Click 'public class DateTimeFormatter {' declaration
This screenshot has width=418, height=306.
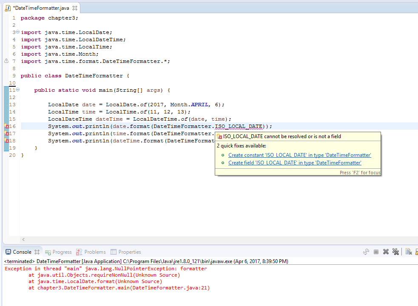point(75,76)
